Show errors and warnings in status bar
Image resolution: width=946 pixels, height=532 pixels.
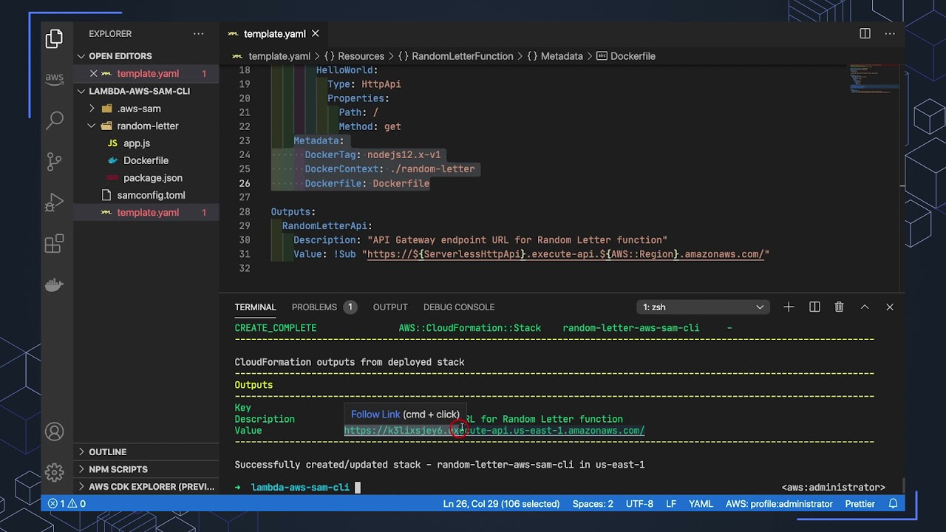[67, 504]
